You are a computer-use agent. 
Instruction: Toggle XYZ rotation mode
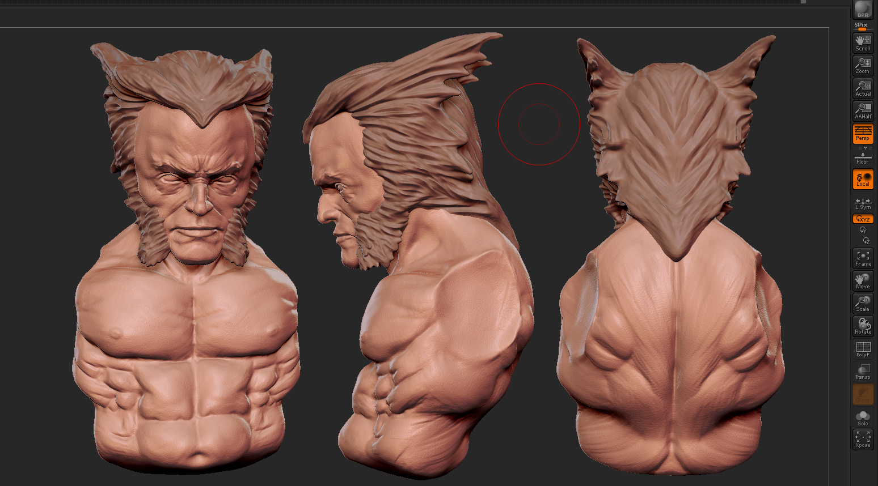(x=863, y=219)
